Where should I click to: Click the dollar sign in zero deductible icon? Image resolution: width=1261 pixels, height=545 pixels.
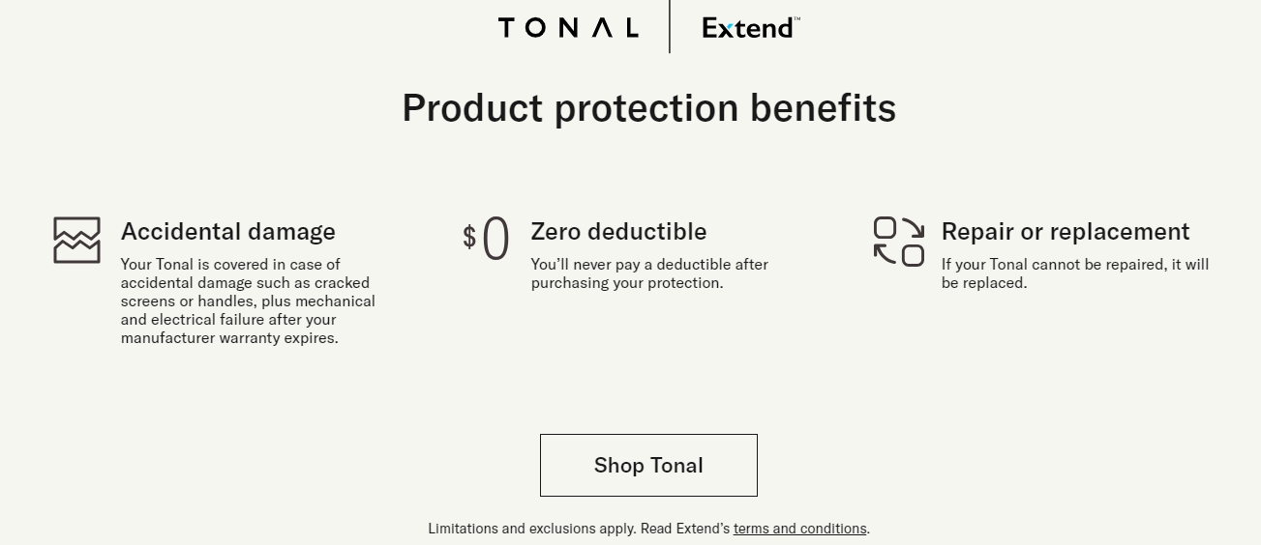point(469,237)
